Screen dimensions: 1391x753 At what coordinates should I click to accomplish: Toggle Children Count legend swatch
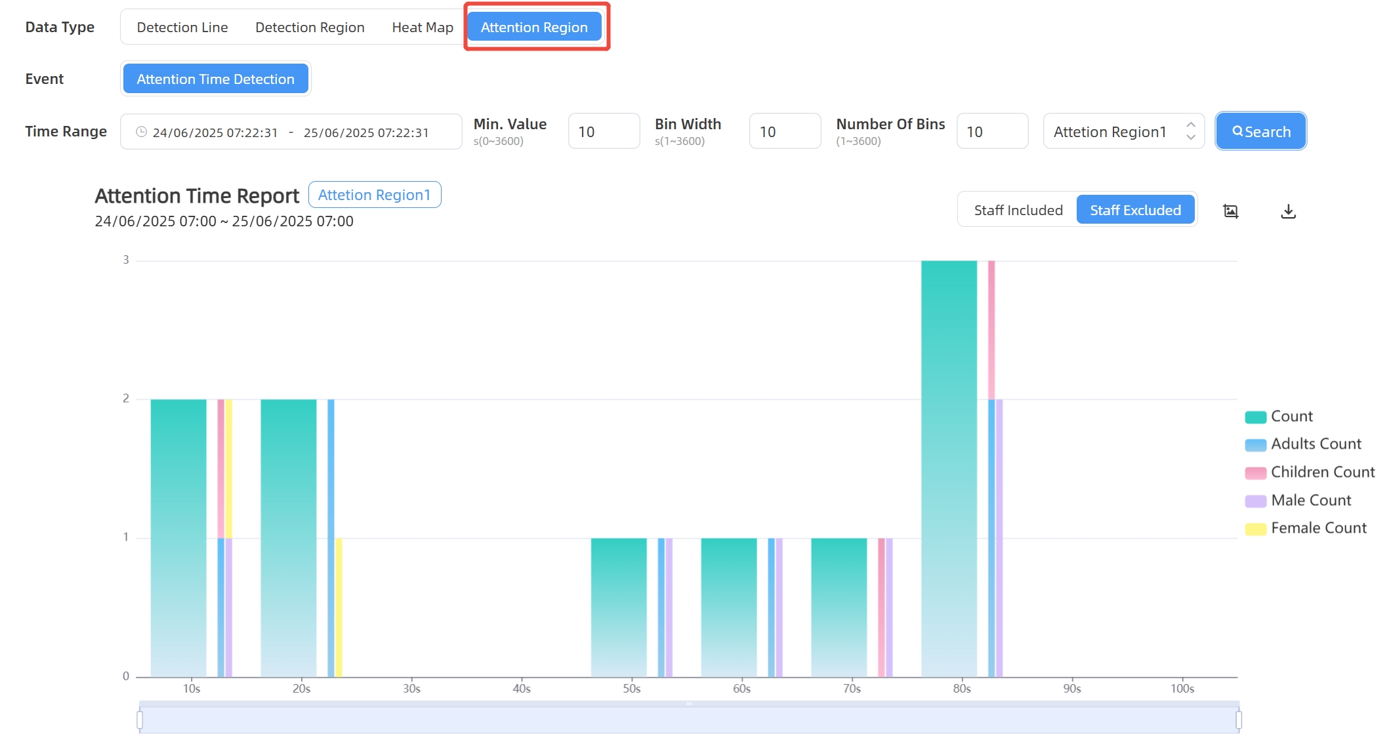[1255, 473]
